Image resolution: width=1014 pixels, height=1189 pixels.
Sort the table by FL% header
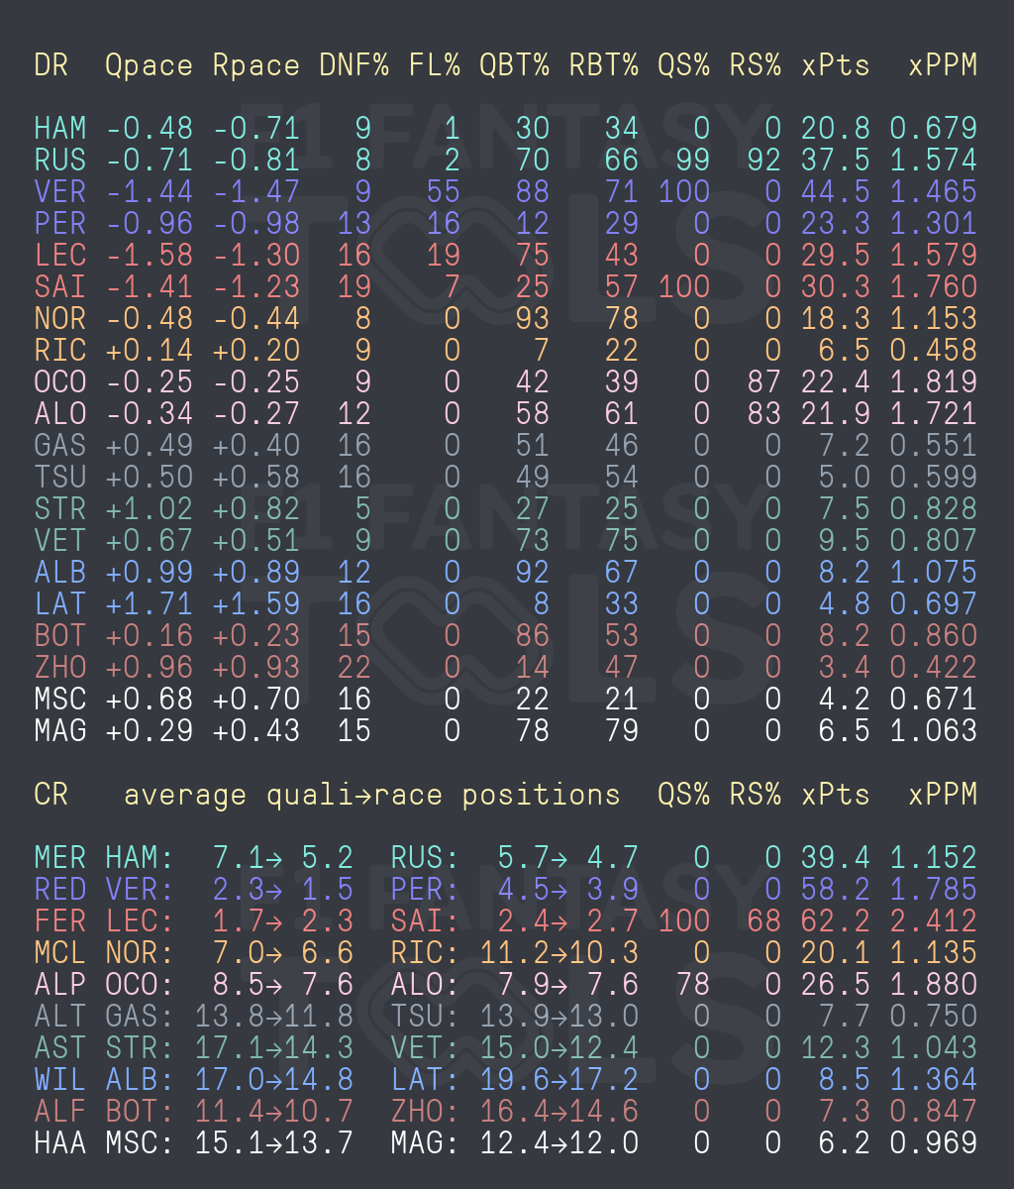pyautogui.click(x=434, y=64)
